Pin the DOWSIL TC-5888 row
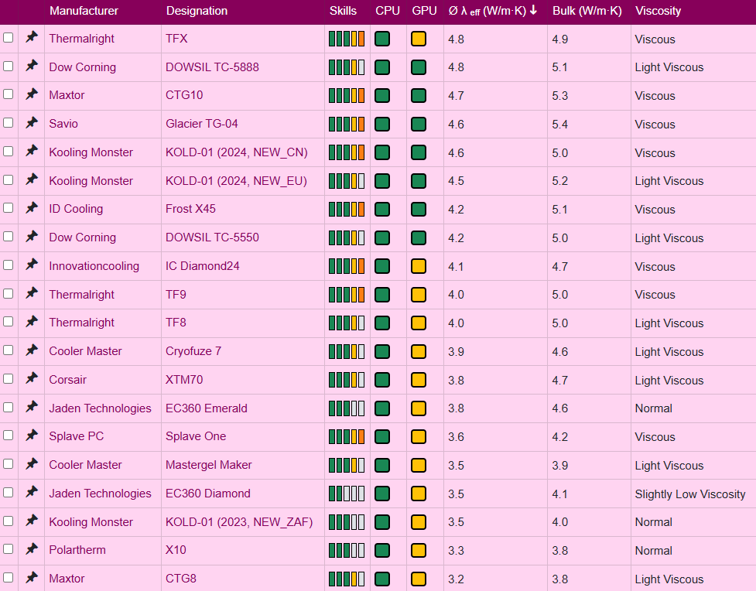 coord(32,66)
